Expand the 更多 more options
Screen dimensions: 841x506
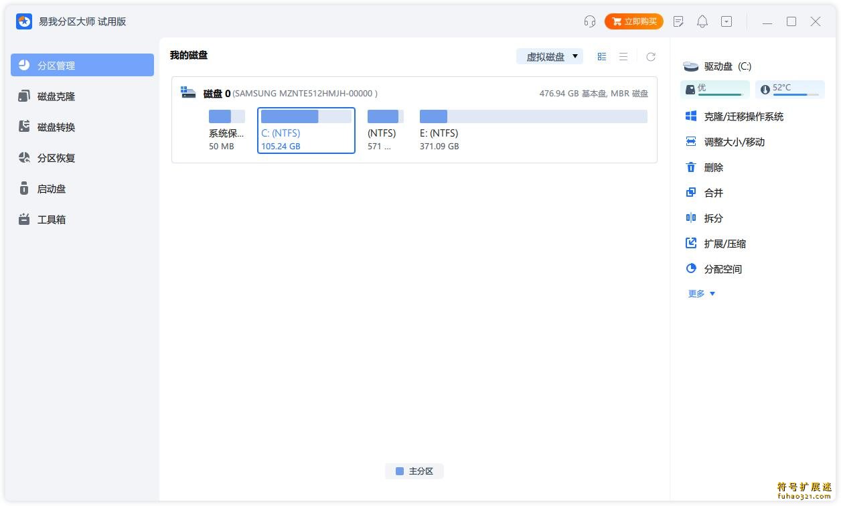(702, 294)
